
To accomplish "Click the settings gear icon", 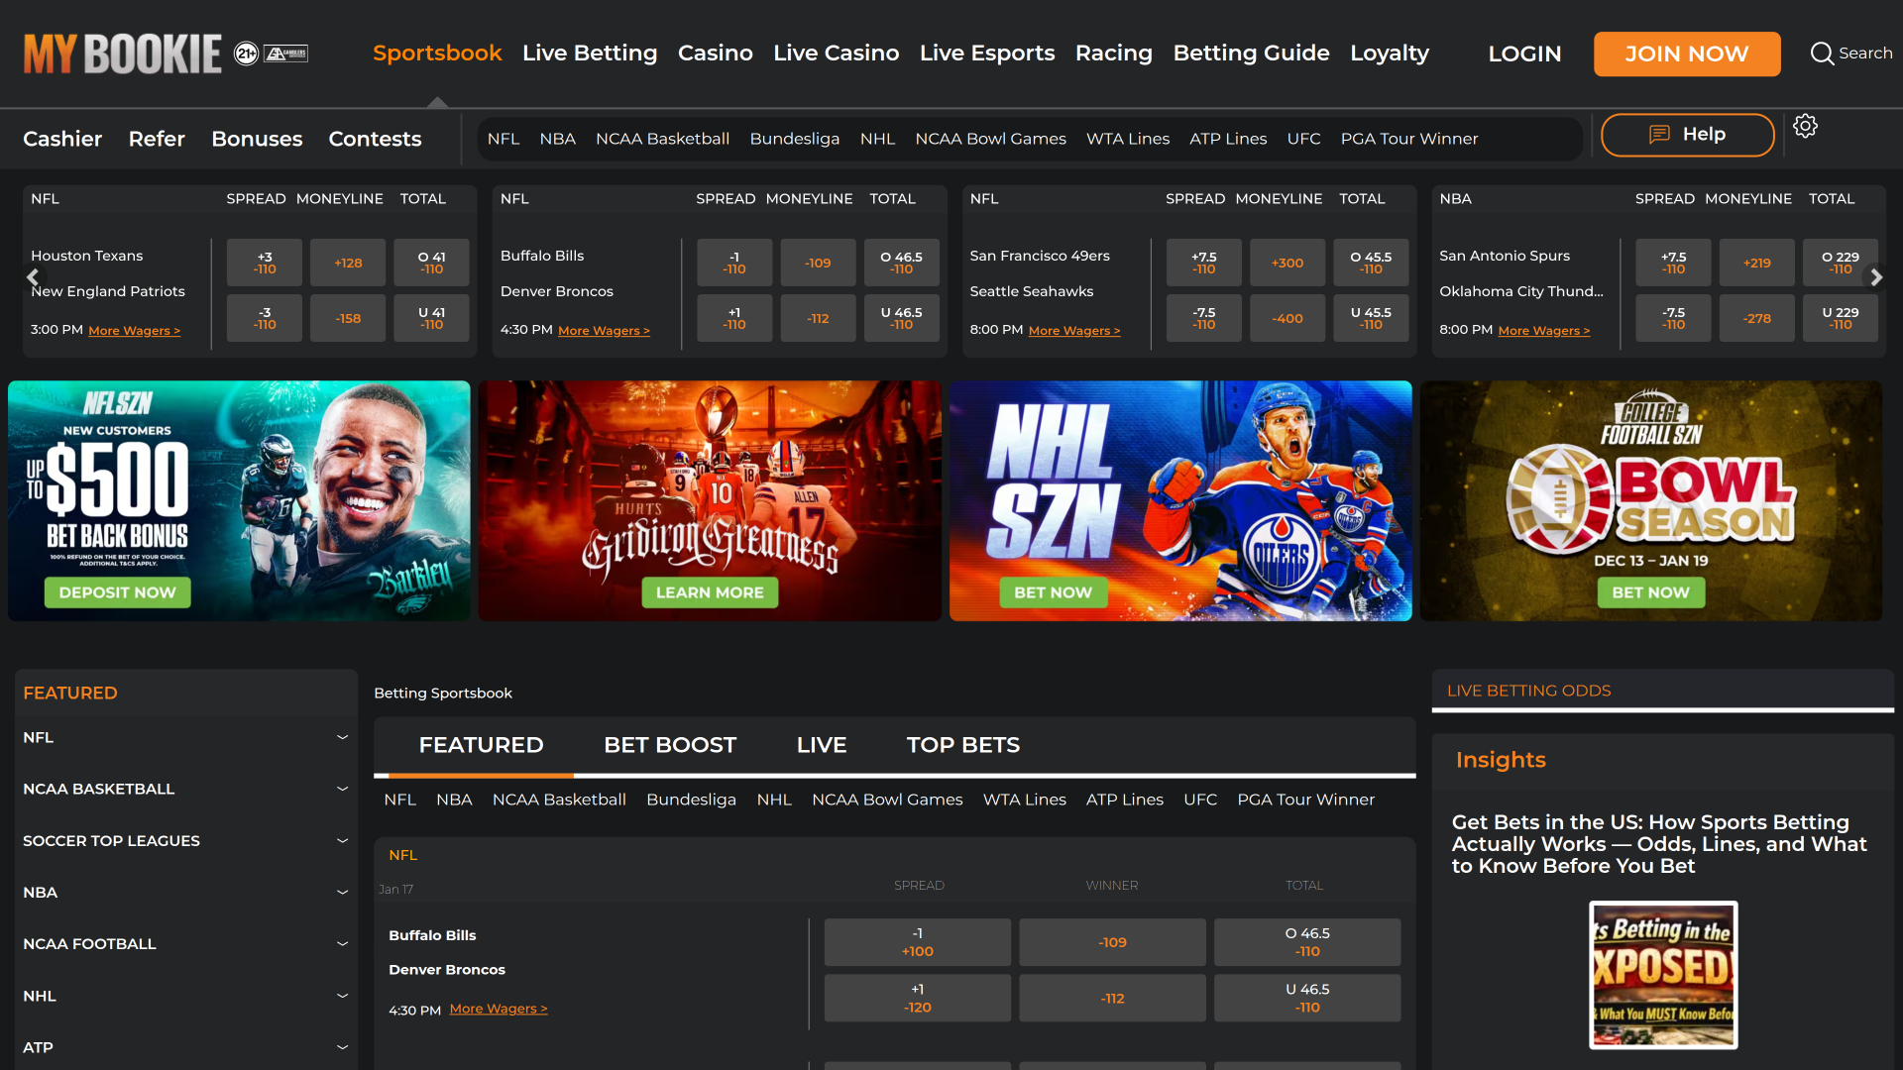I will click(x=1806, y=126).
